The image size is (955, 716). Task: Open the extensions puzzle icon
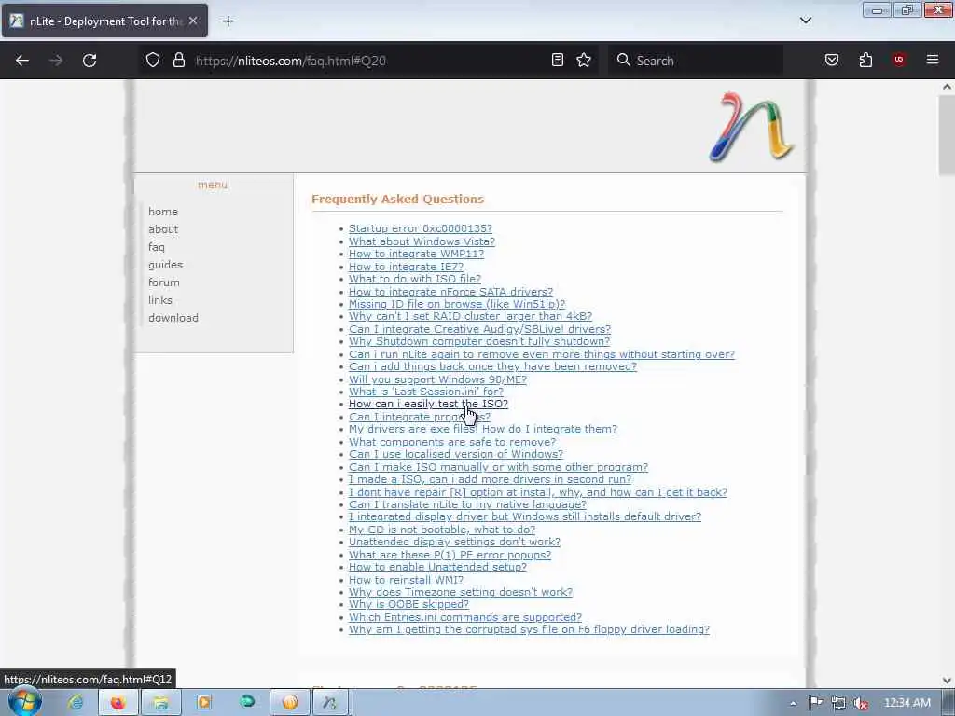point(865,61)
